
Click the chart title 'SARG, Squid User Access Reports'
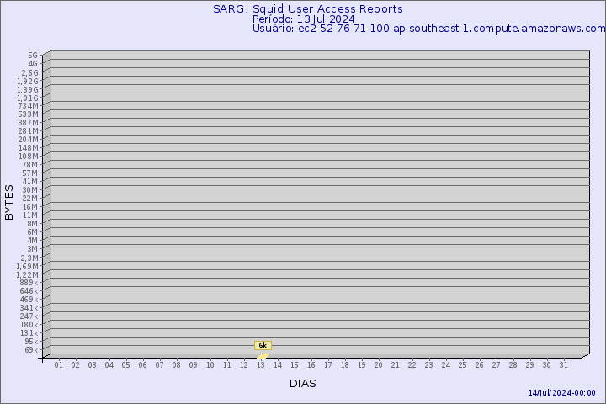(x=308, y=9)
